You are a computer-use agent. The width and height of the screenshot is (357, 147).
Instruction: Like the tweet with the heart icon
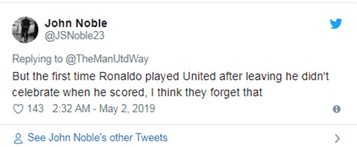(x=18, y=109)
